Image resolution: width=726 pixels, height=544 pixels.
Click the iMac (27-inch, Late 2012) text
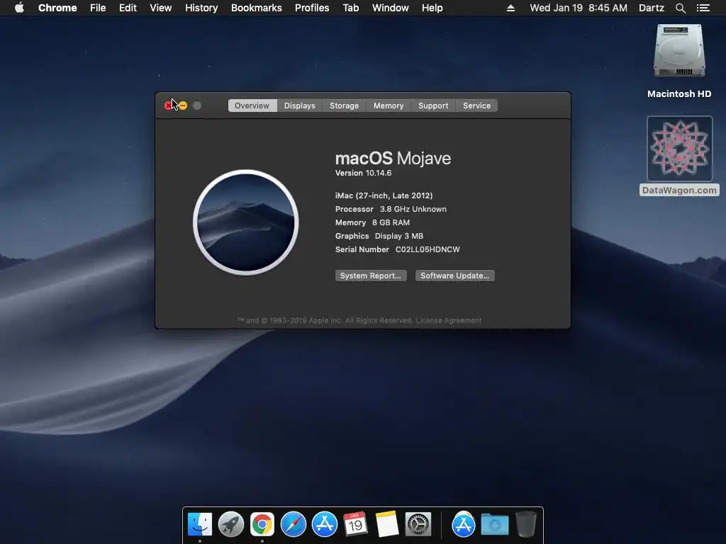384,195
